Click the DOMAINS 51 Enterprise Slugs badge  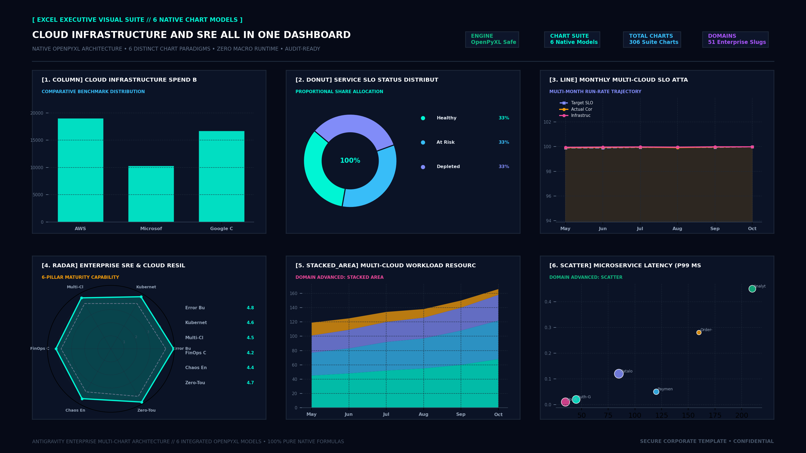[x=735, y=39]
